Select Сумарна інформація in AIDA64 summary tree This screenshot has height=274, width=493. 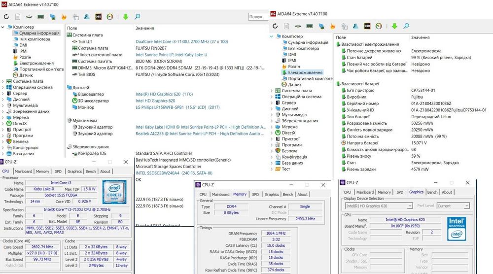39,33
